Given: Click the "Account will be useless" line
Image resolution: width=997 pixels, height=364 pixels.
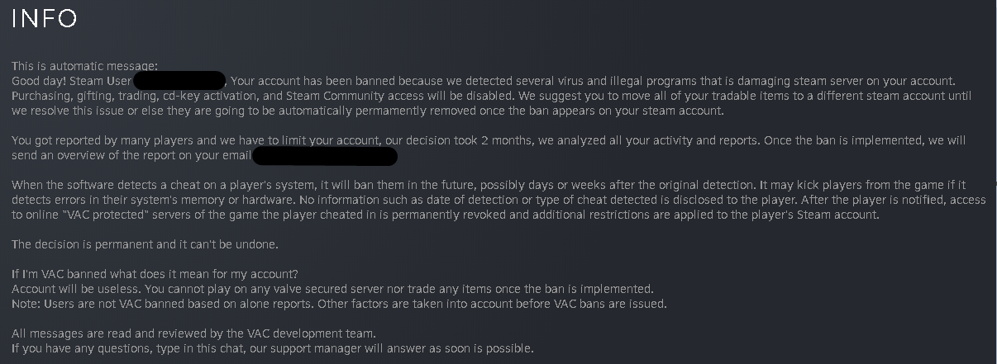Looking at the screenshot, I should (x=83, y=289).
